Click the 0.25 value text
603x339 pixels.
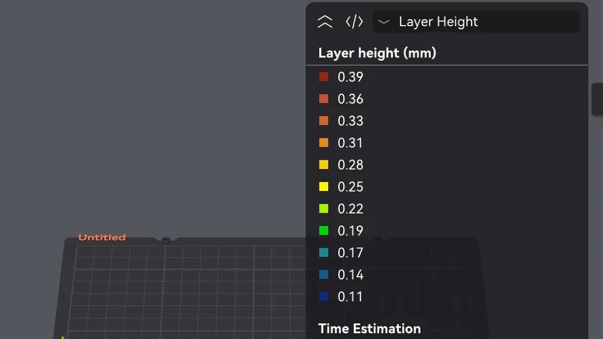[350, 187]
